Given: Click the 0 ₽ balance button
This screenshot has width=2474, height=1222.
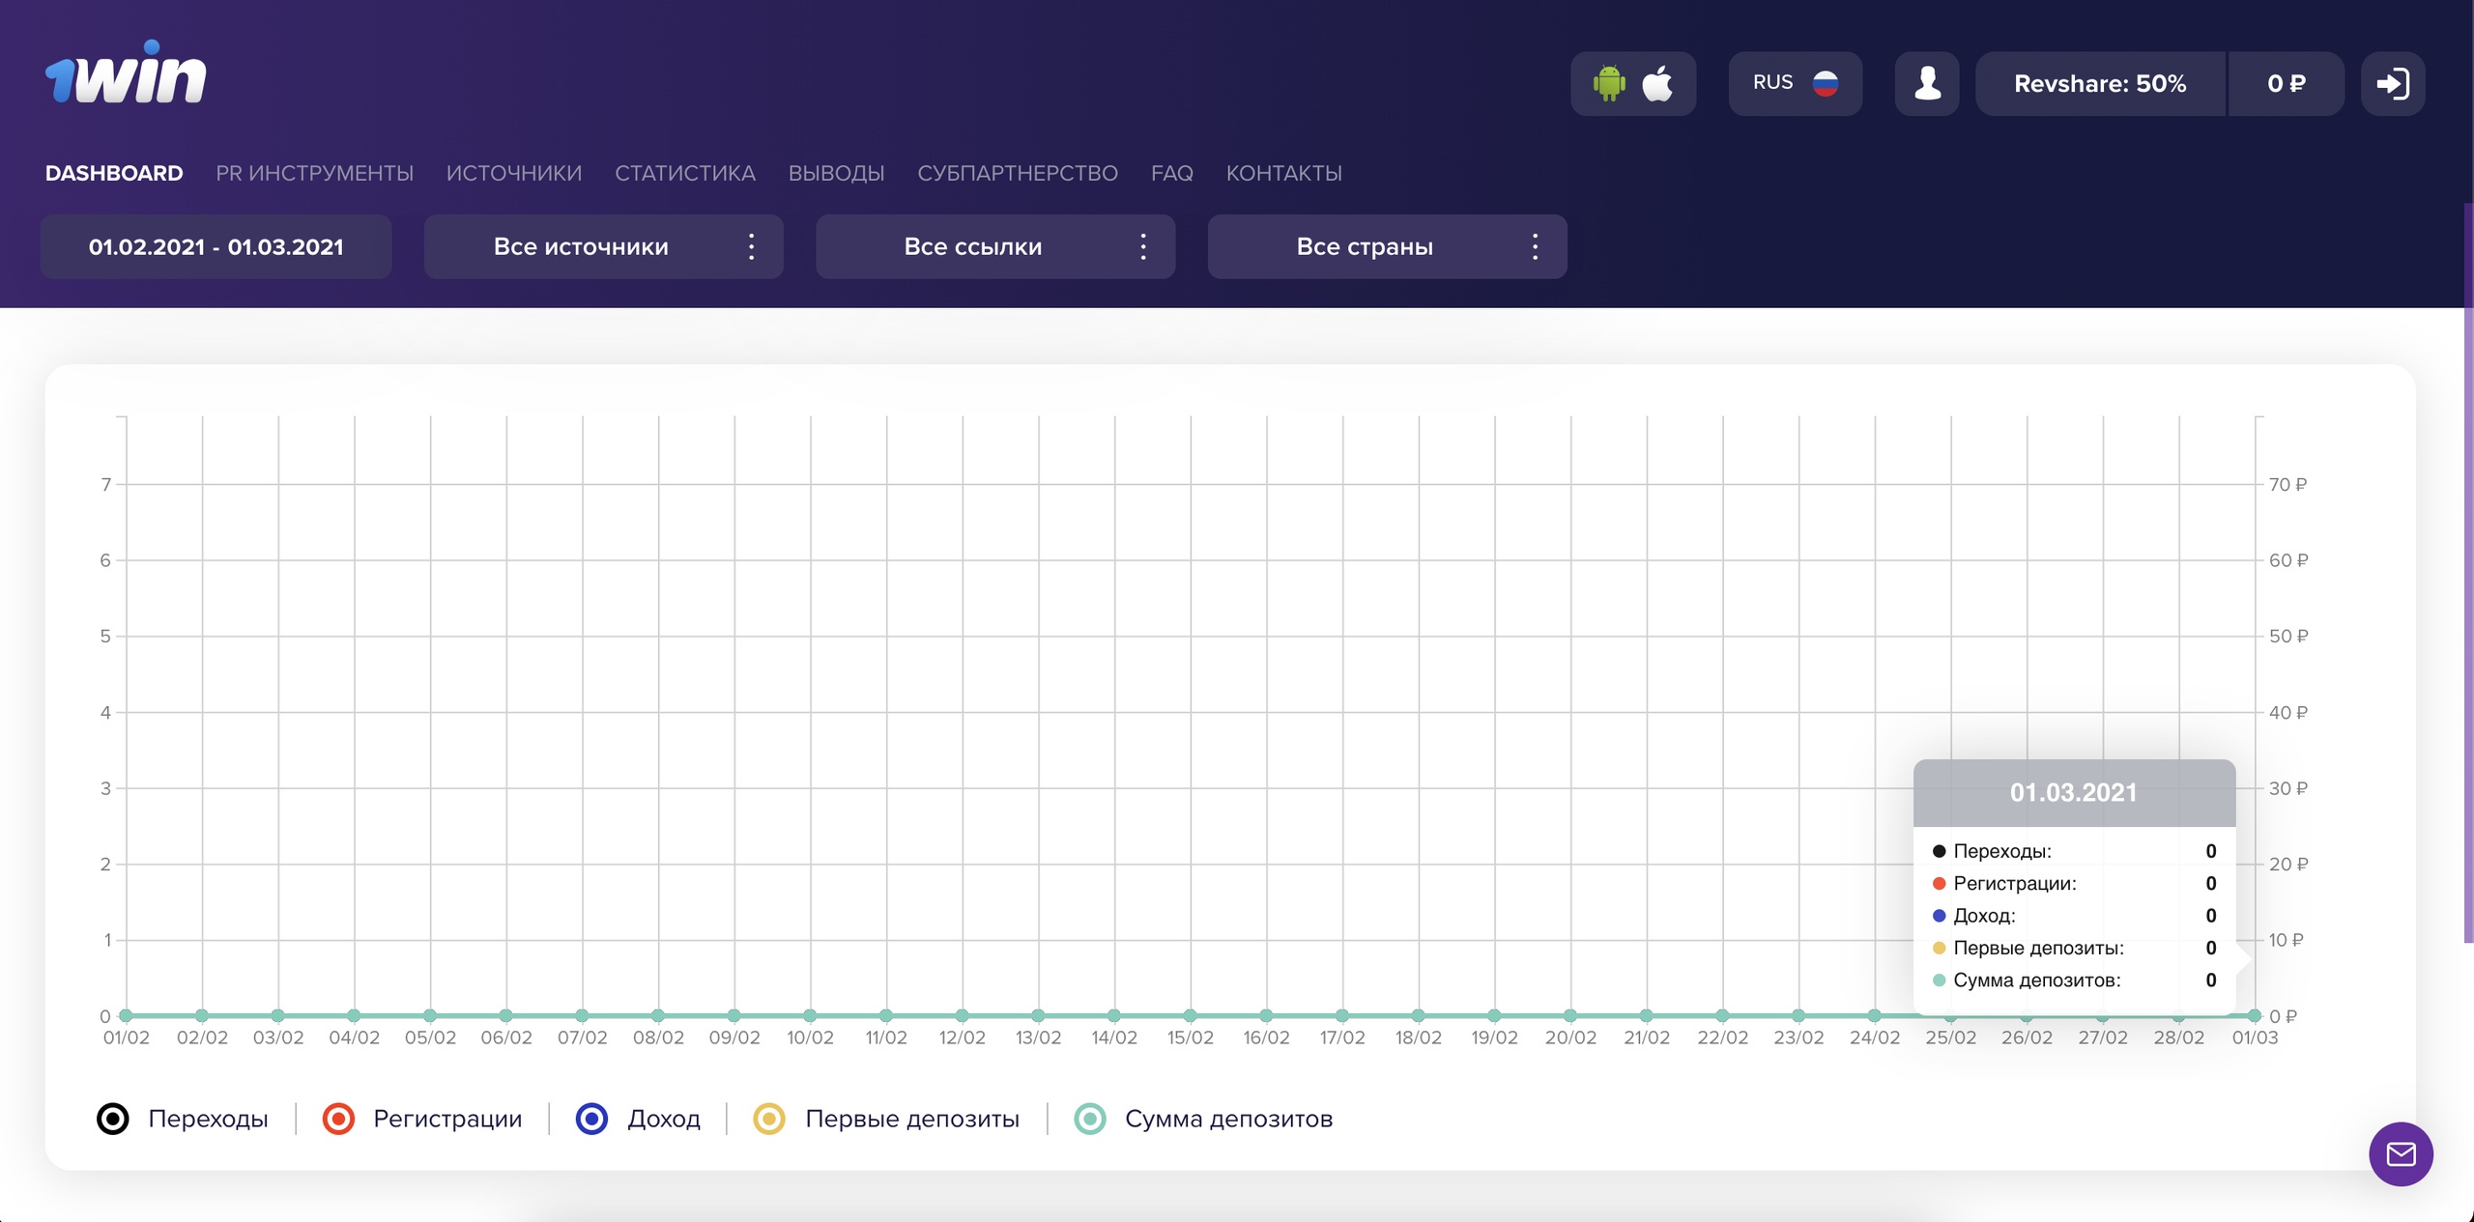Looking at the screenshot, I should click(2286, 84).
